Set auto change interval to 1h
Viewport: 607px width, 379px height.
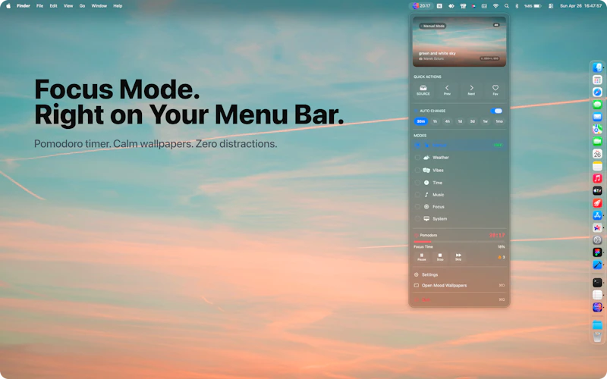pyautogui.click(x=435, y=121)
